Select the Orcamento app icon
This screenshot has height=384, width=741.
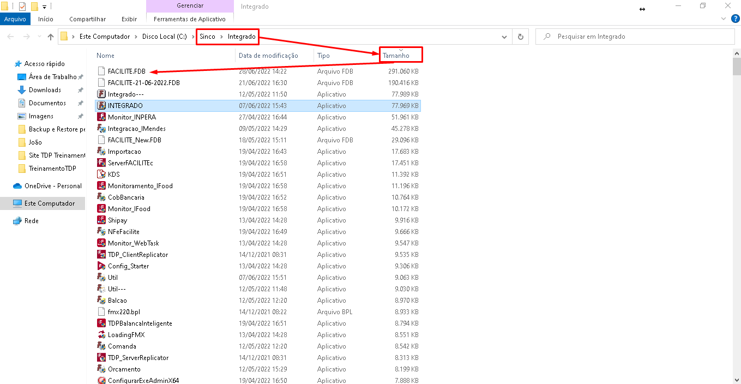101,369
